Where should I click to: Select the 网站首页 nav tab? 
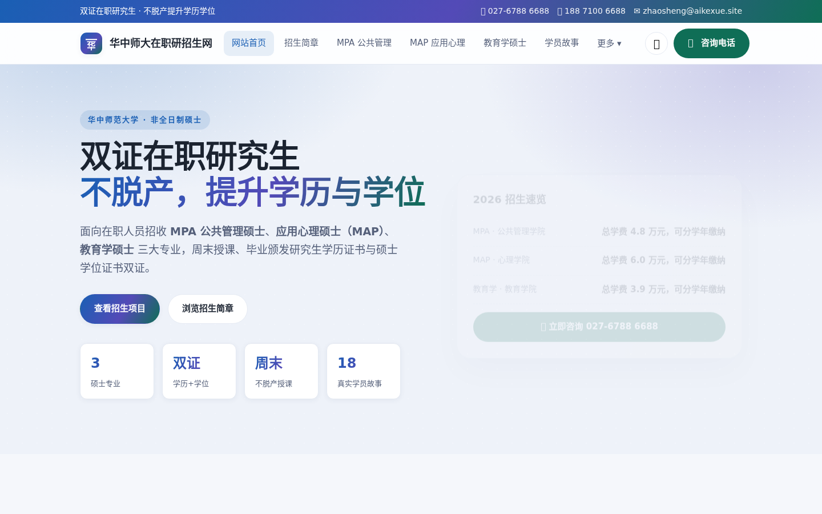pos(249,43)
